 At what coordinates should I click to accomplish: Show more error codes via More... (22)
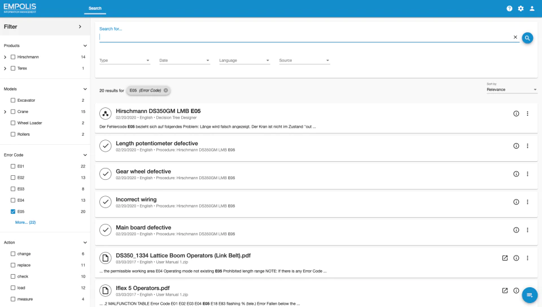[x=25, y=222]
